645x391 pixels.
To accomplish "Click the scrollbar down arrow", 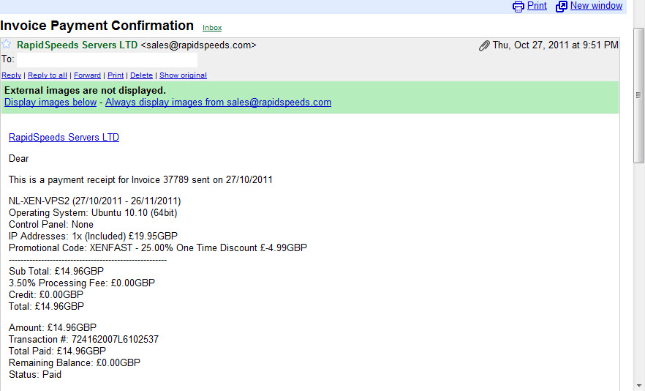I will pyautogui.click(x=638, y=386).
